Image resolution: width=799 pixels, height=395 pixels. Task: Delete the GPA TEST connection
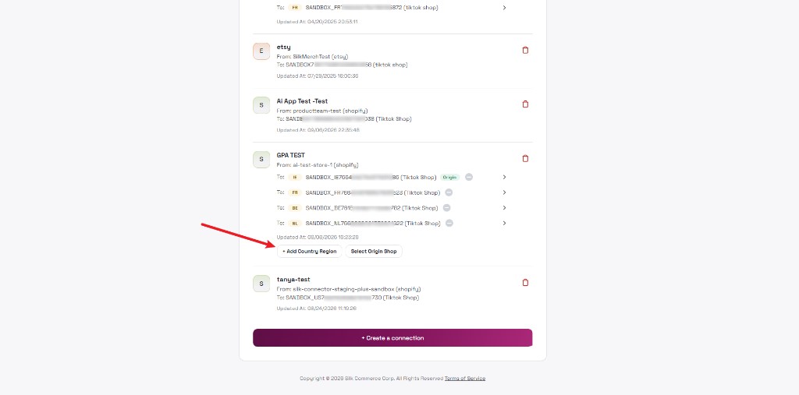(x=525, y=158)
